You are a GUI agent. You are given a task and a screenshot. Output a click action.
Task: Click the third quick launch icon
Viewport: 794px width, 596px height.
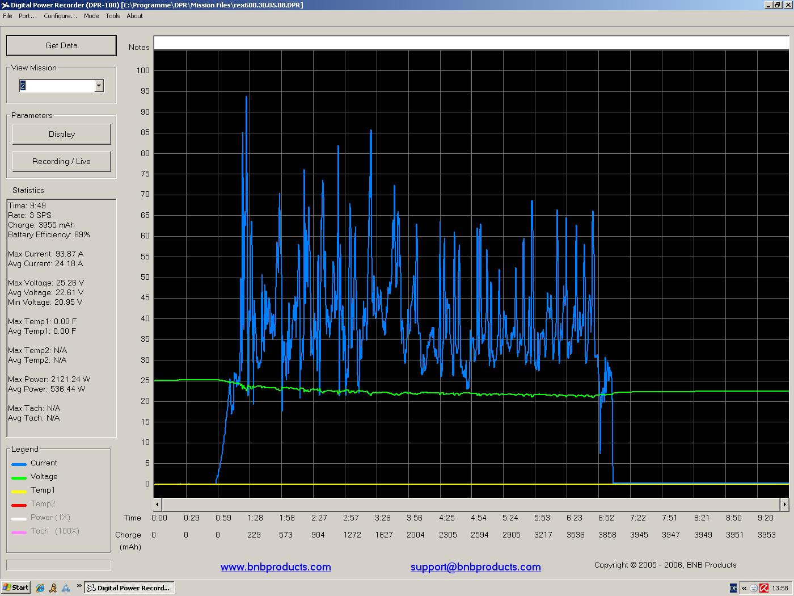click(66, 588)
